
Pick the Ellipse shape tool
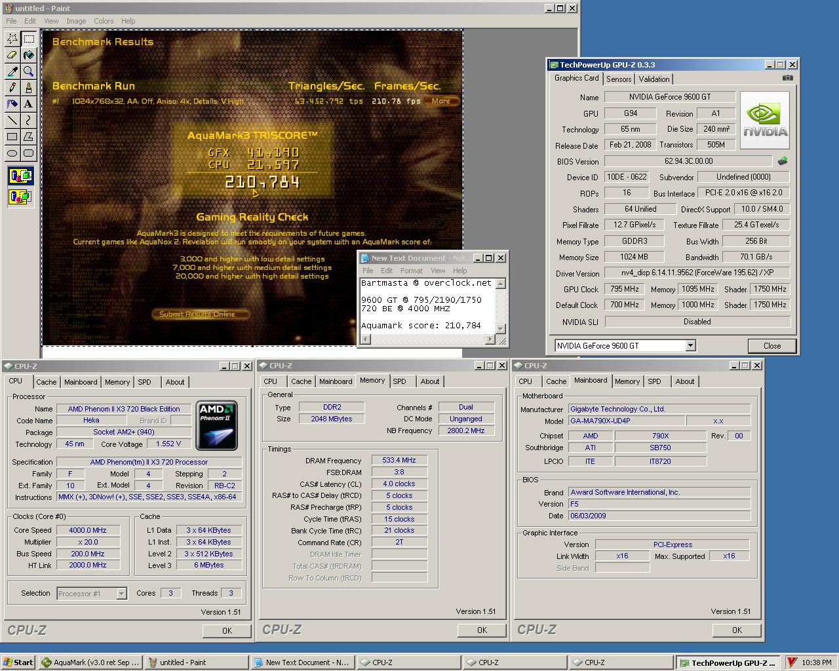coord(12,153)
